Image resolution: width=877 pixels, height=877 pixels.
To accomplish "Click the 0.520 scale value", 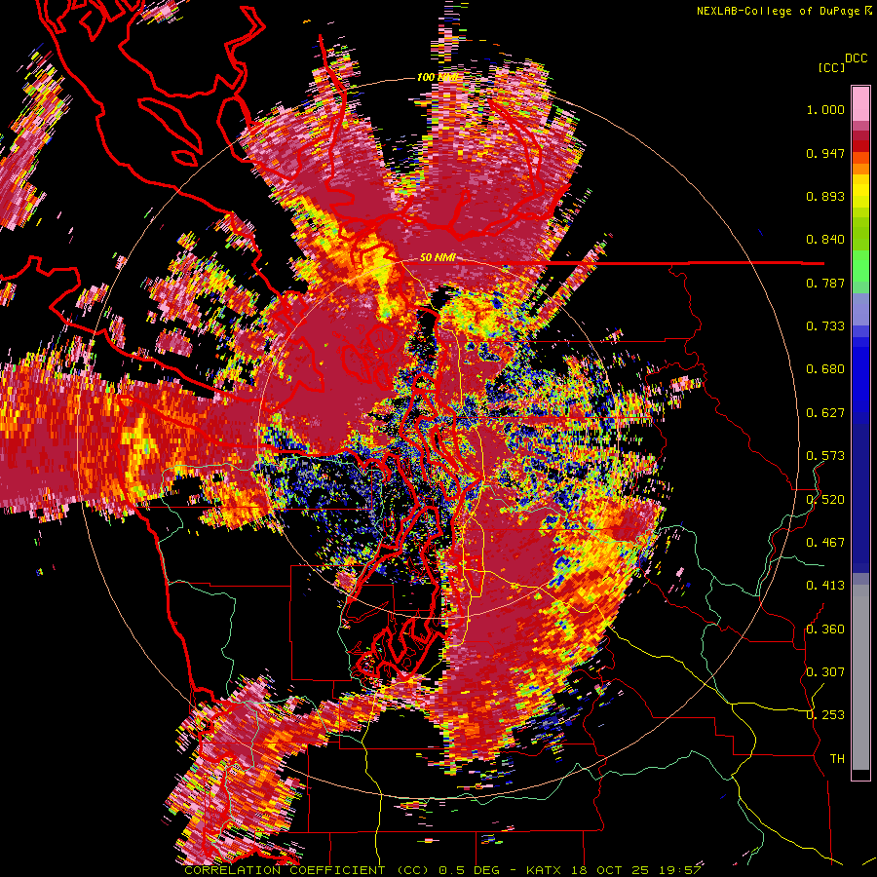I will [825, 500].
